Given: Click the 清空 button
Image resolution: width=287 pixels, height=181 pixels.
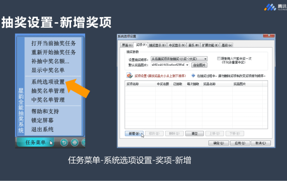Looking at the screenshot, I should [x=194, y=133].
